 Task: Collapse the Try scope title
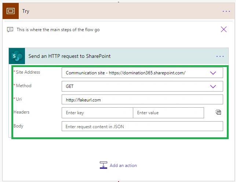tap(26, 11)
